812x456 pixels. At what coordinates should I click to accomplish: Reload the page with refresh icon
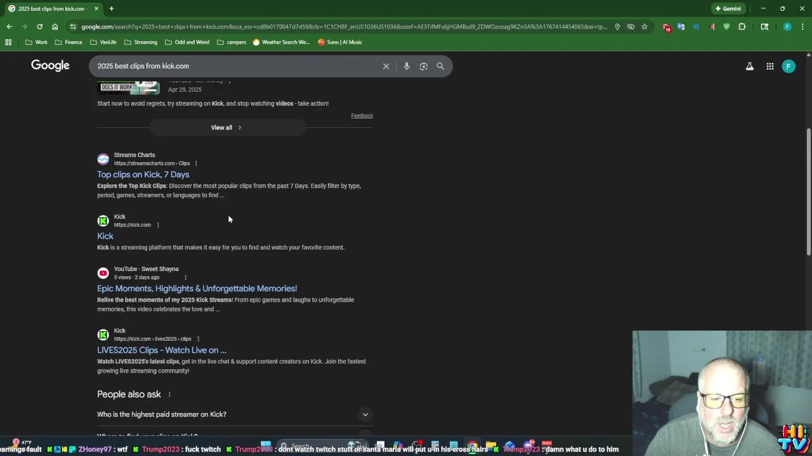[39, 27]
